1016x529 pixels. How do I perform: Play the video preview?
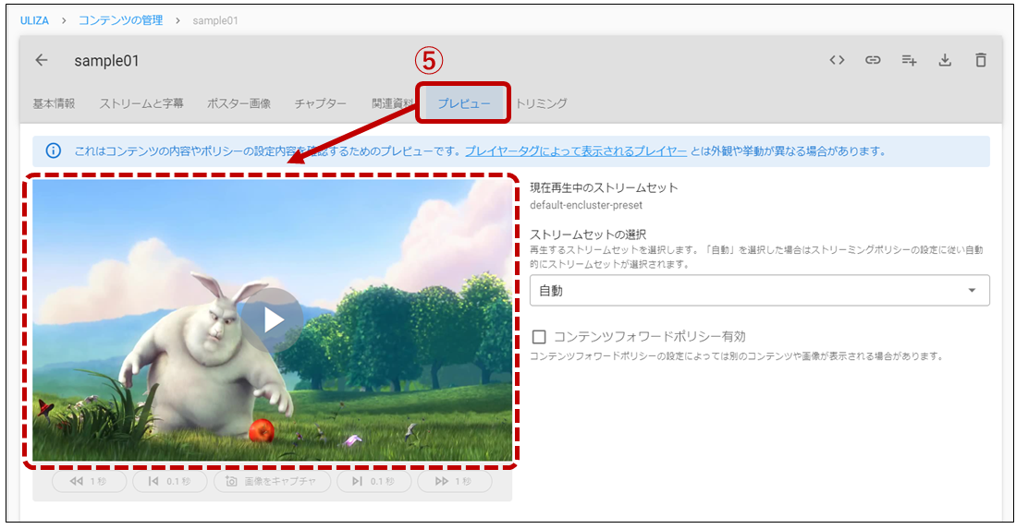[x=273, y=319]
